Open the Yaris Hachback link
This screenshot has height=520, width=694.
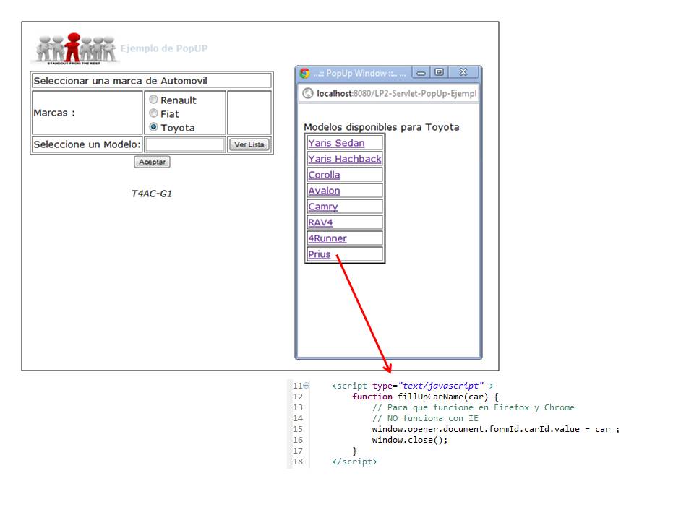point(345,159)
